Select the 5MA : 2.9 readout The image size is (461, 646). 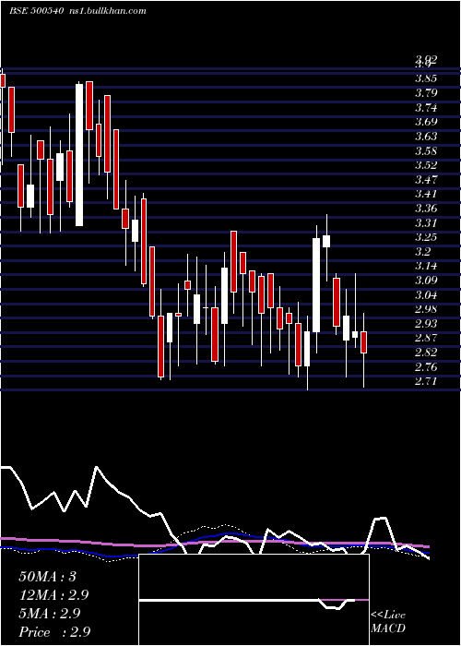[x=50, y=614]
